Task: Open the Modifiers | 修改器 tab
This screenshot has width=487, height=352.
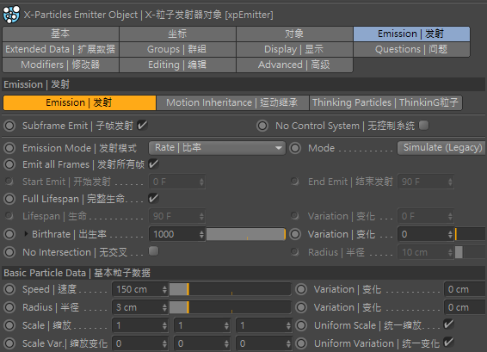Action: coord(60,65)
